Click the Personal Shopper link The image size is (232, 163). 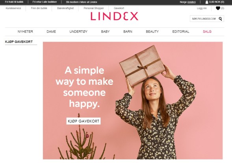click(94, 8)
